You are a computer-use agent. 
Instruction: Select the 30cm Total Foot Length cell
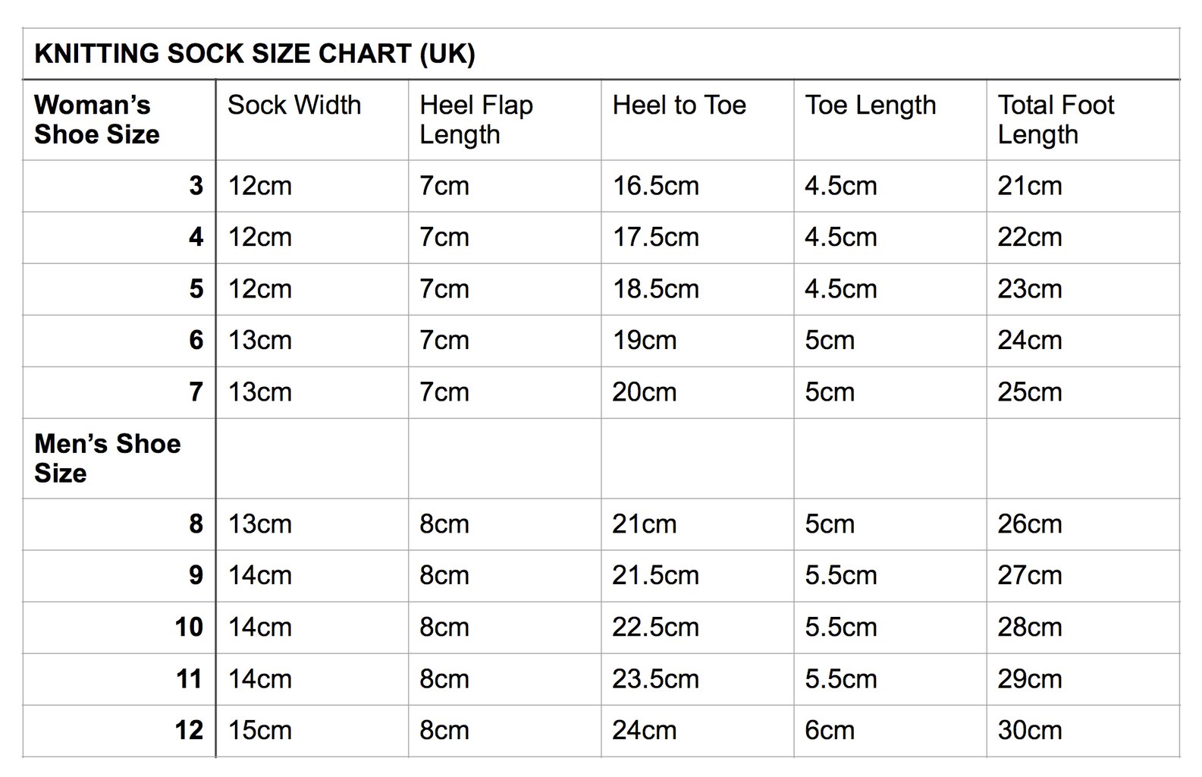click(x=1029, y=731)
